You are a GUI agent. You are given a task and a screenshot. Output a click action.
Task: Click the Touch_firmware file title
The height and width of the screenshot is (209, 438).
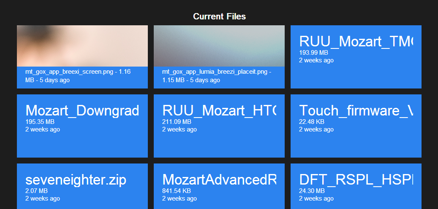(x=356, y=110)
